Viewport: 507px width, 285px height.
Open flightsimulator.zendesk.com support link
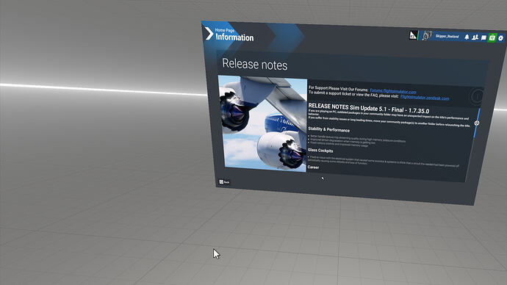[x=425, y=97]
